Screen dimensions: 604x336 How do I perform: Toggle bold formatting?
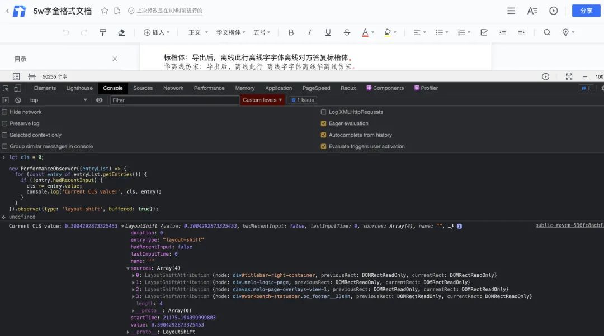point(291,32)
